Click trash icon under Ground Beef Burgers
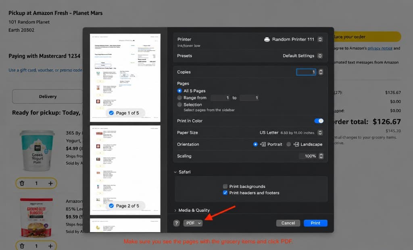413x250 pixels. (x=22, y=246)
